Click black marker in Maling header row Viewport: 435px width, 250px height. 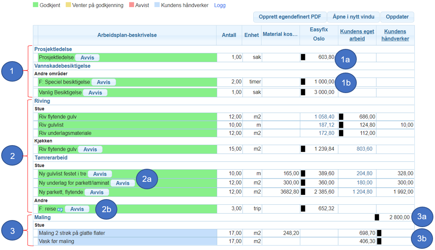(x=377, y=217)
